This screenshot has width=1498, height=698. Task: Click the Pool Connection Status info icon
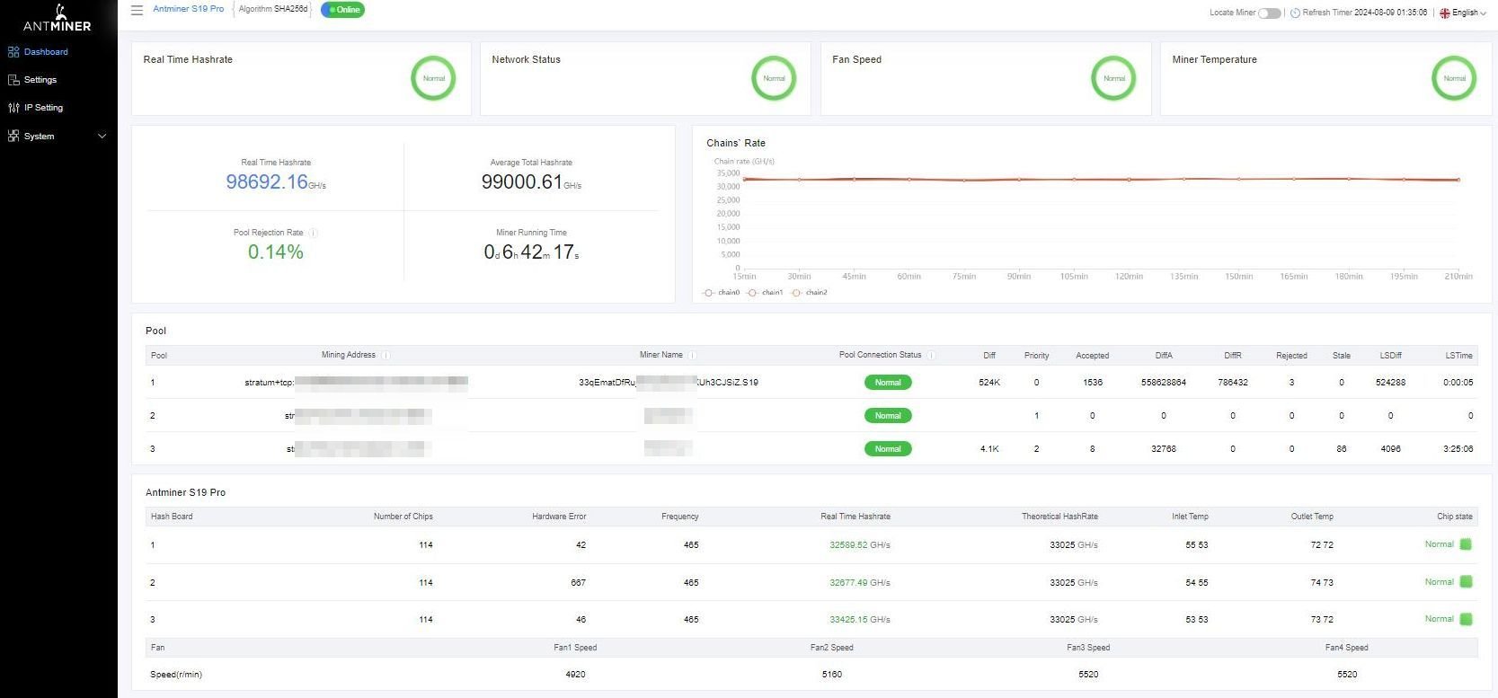pyautogui.click(x=931, y=355)
